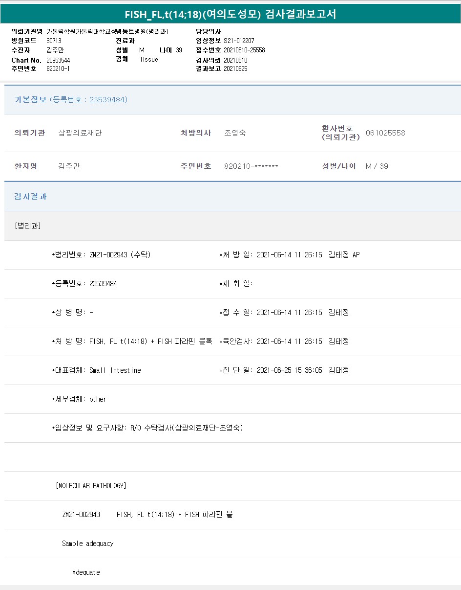This screenshot has height=590, width=461.
Task: Click the [MOLECULAR PATHOLOGY] heading
Action: [x=91, y=486]
